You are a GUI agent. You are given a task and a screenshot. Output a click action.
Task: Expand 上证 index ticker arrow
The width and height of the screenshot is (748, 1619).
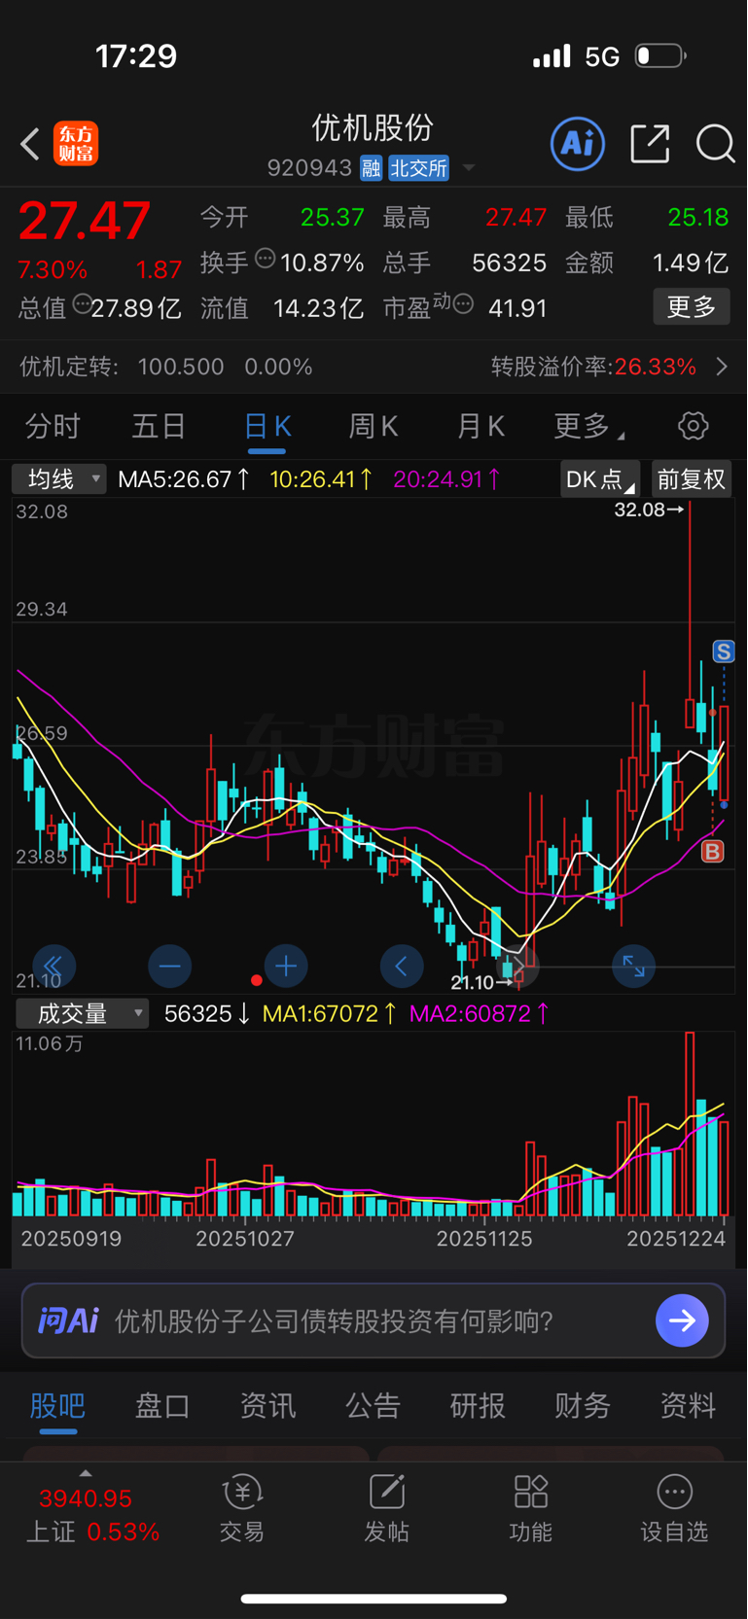pos(86,1473)
